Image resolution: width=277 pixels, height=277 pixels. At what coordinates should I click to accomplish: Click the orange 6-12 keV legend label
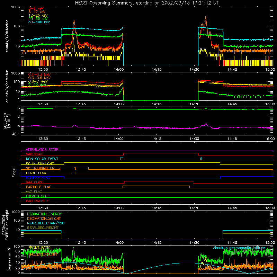click(x=37, y=12)
